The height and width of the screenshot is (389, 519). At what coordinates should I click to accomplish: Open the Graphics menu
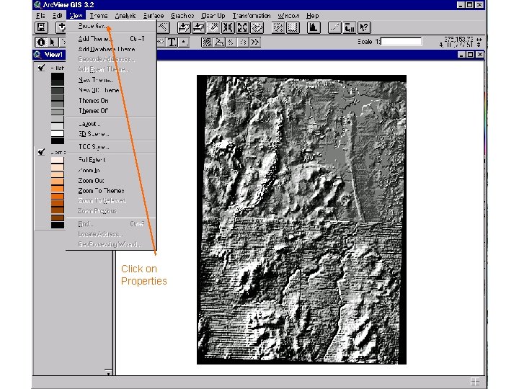pos(182,16)
